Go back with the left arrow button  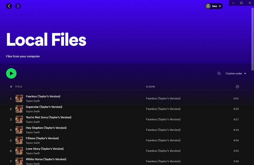[9, 6]
